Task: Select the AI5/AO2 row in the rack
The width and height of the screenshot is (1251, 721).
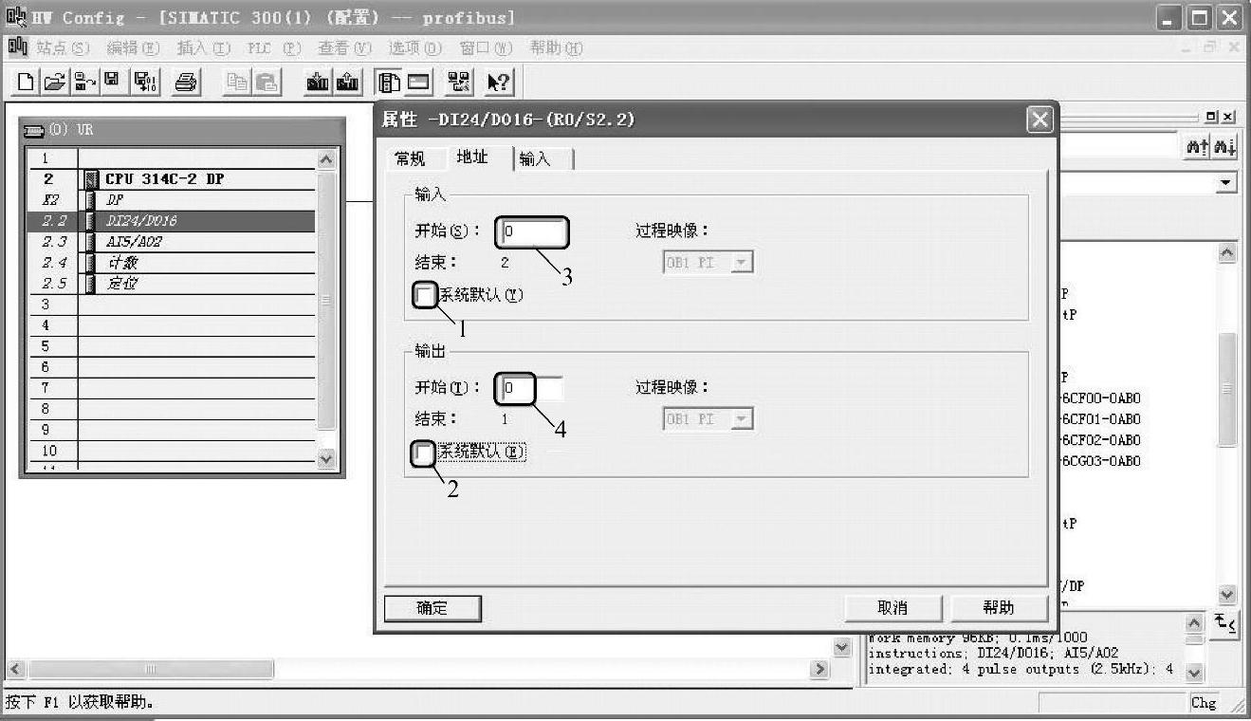Action: pos(169,242)
